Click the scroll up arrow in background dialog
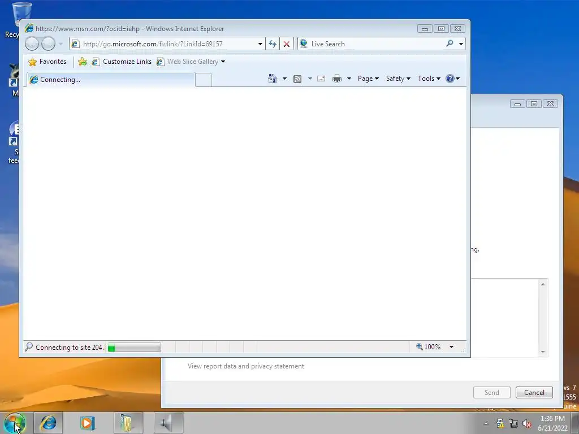 coord(543,284)
